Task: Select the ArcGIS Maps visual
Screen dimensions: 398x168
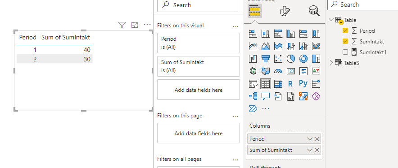Action: [303, 96]
